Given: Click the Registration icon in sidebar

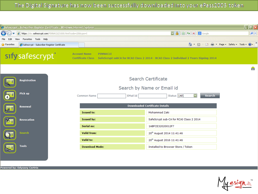Looking at the screenshot, I should [x=10, y=82].
